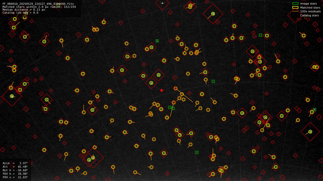Click the green Image stars legend swatch
Image resolution: width=323 pixels, height=181 pixels.
(295, 4)
